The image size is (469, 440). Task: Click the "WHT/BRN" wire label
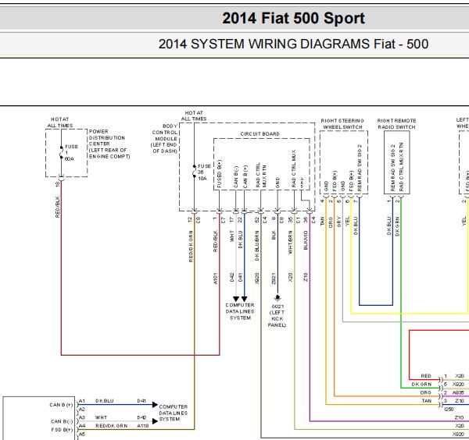tap(290, 242)
